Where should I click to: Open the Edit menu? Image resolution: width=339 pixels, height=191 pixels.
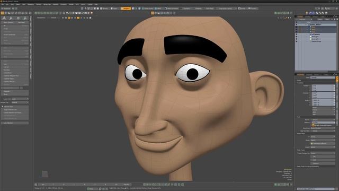tap(7, 4)
